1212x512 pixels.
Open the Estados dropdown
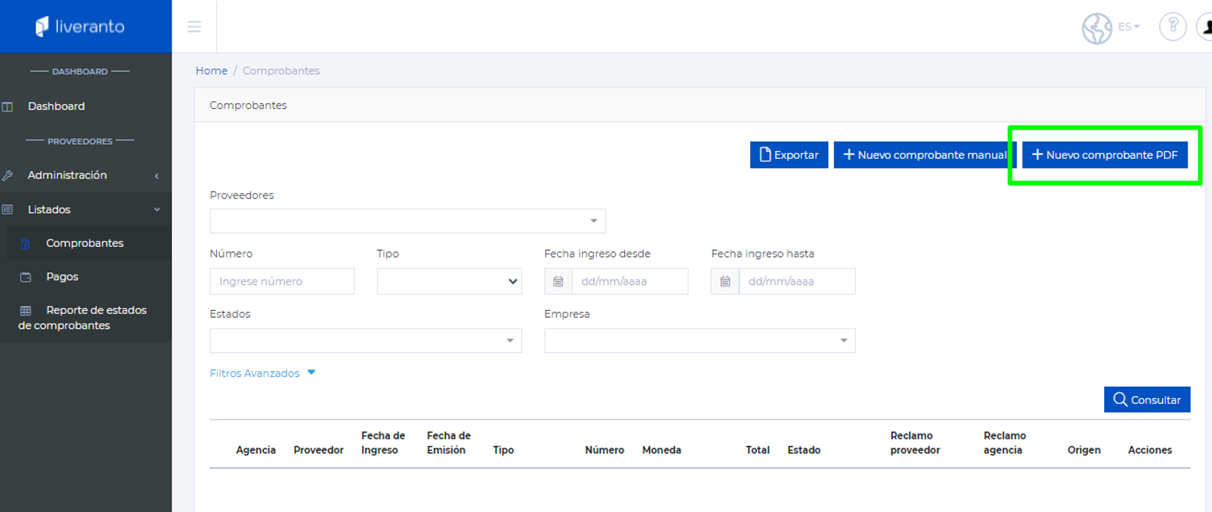[x=366, y=341]
